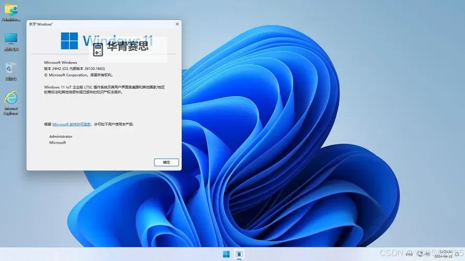Open the Microsoft 软件许可条款 link
Viewport: 465px width, 261px height.
pos(72,124)
